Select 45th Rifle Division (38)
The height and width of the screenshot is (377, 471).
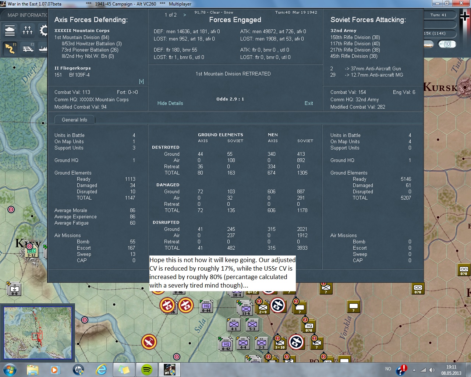(354, 56)
